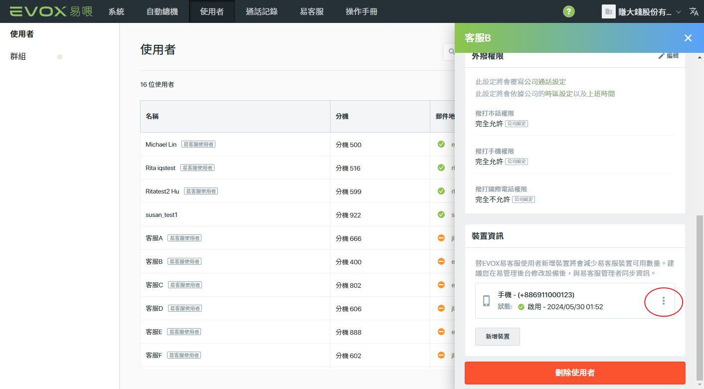Select 使用者 in the left sidebar

tap(22, 34)
